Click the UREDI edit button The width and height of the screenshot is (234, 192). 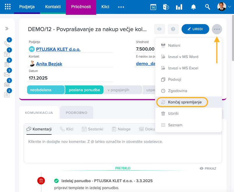[x=195, y=29]
